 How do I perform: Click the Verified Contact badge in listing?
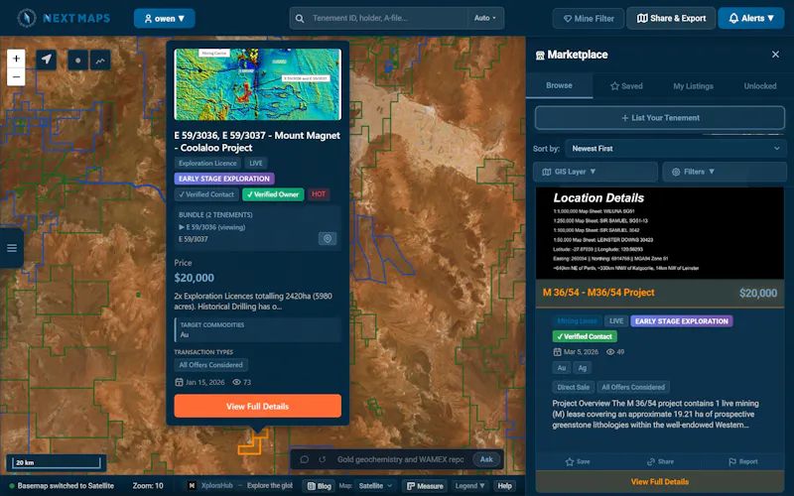coord(585,336)
